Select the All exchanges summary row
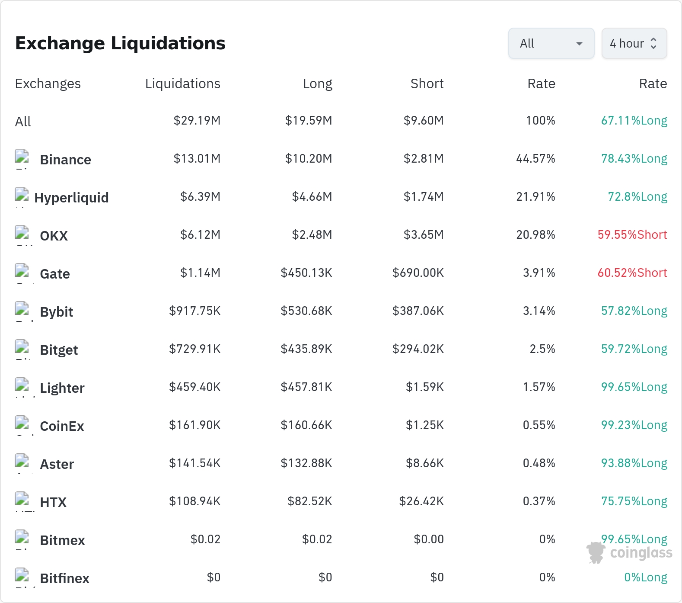Screen dimensions: 682x603 coord(341,121)
